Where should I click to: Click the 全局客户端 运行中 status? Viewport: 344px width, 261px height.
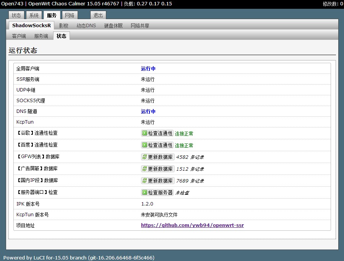pos(148,69)
